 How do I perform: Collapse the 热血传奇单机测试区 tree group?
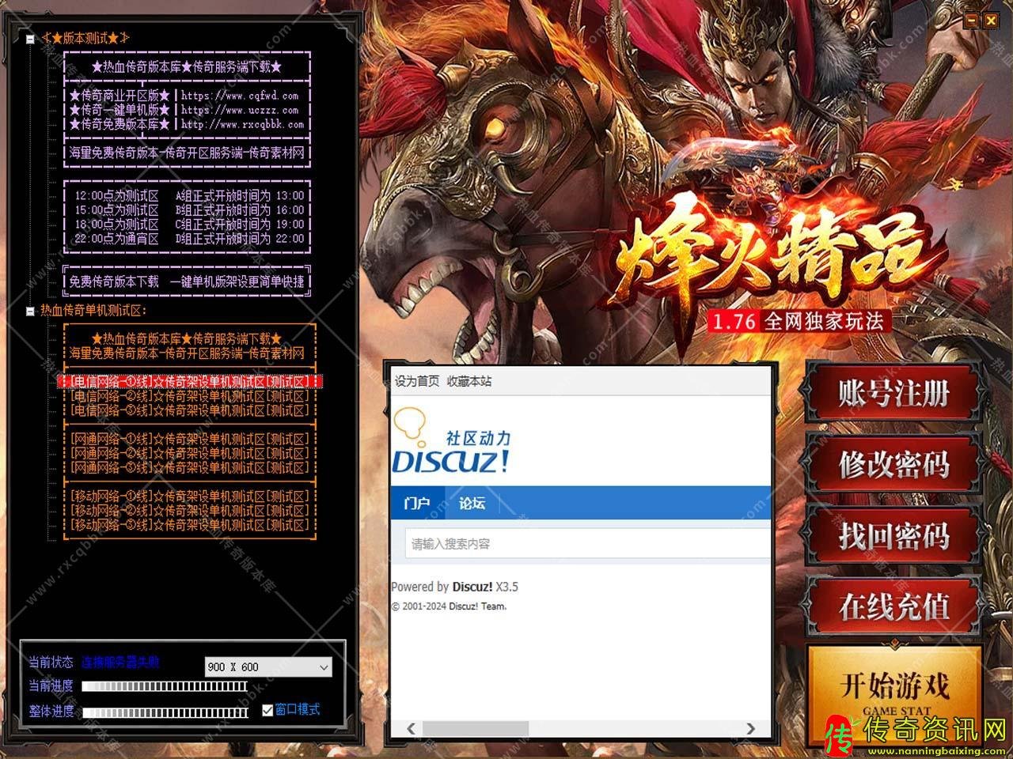click(x=30, y=312)
